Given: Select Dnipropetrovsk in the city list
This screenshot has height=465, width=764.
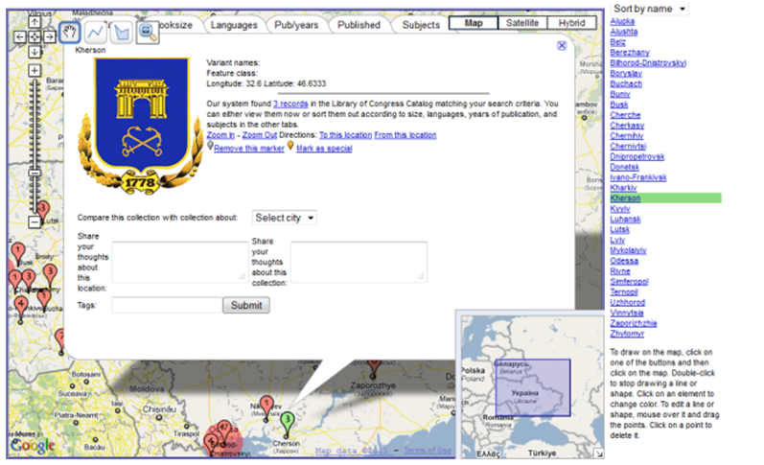Looking at the screenshot, I should coord(637,156).
